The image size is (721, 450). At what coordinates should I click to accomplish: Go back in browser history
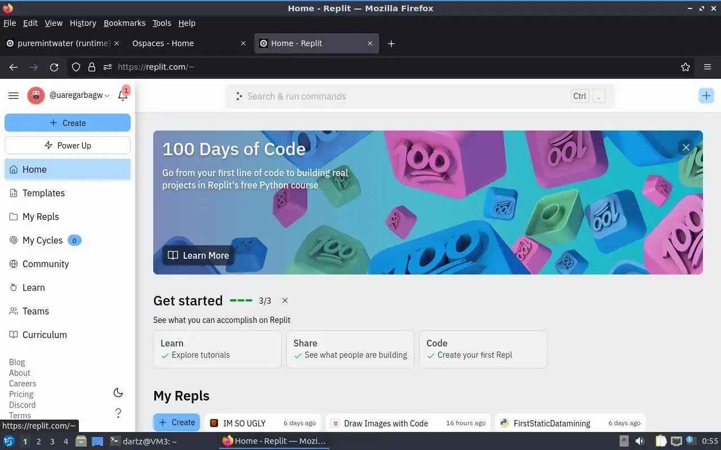14,67
